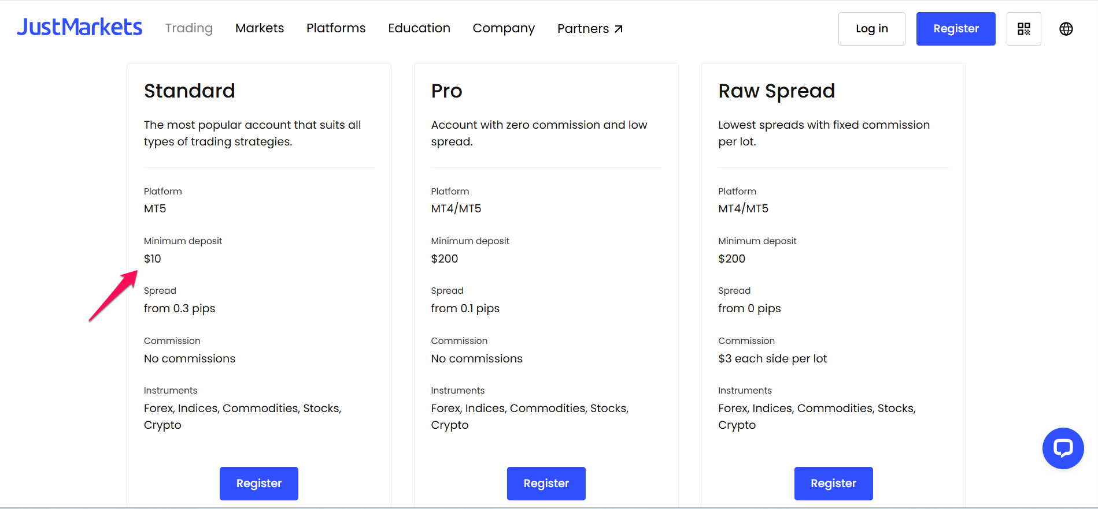Expand the Markets menu
1098x509 pixels.
click(x=260, y=28)
